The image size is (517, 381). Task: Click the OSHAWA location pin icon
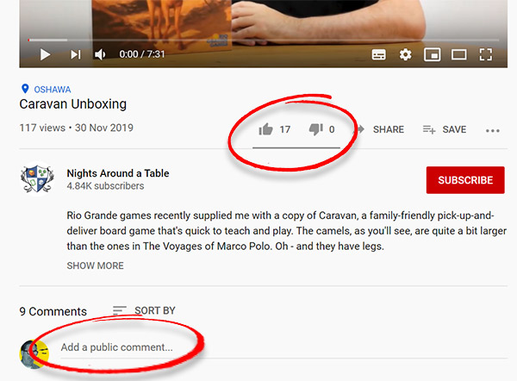25,89
